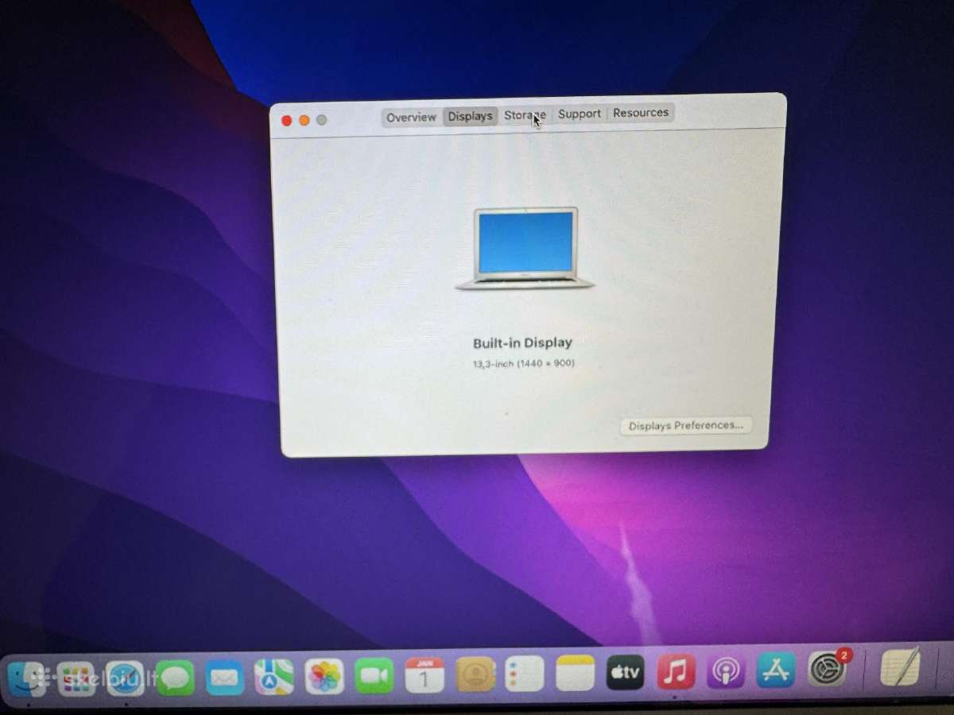Click the Displays Preferences button
954x715 pixels.
[685, 426]
